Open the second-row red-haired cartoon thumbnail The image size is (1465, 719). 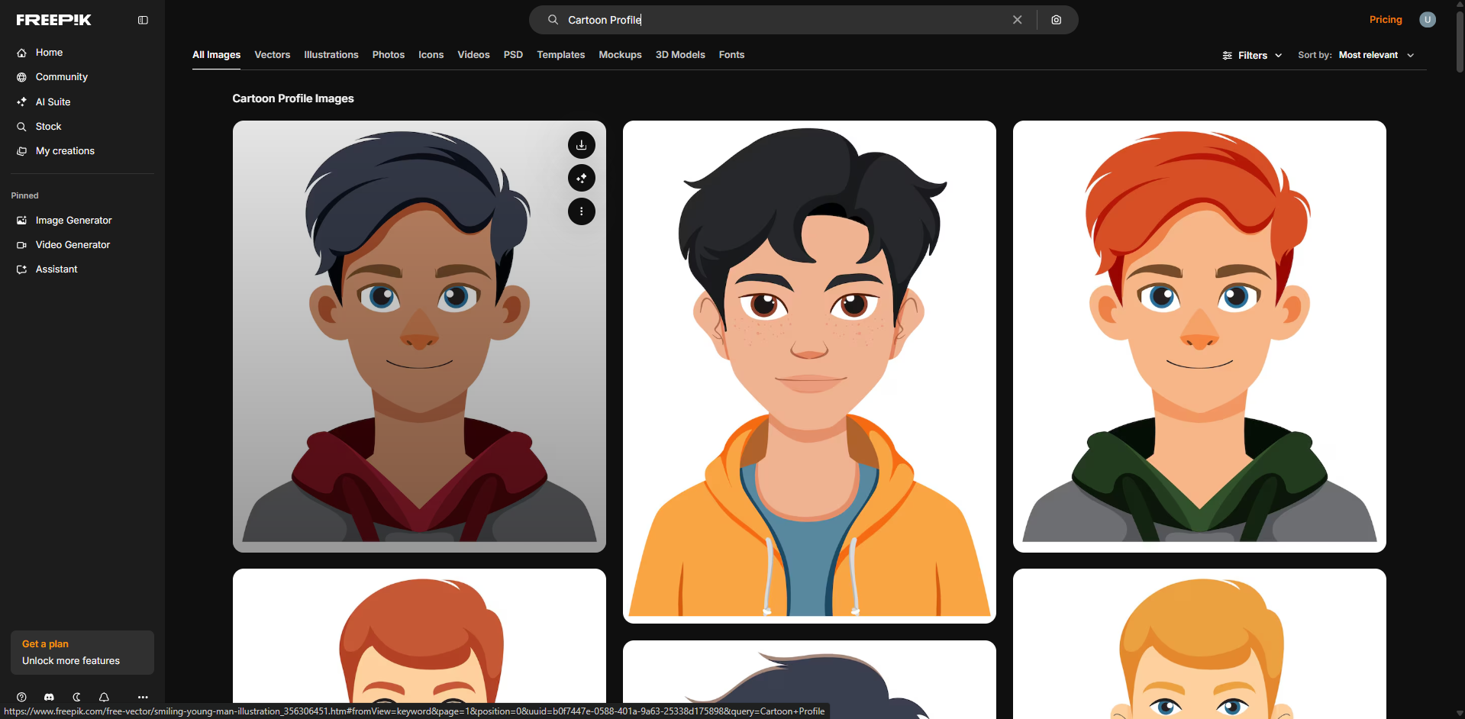click(419, 643)
